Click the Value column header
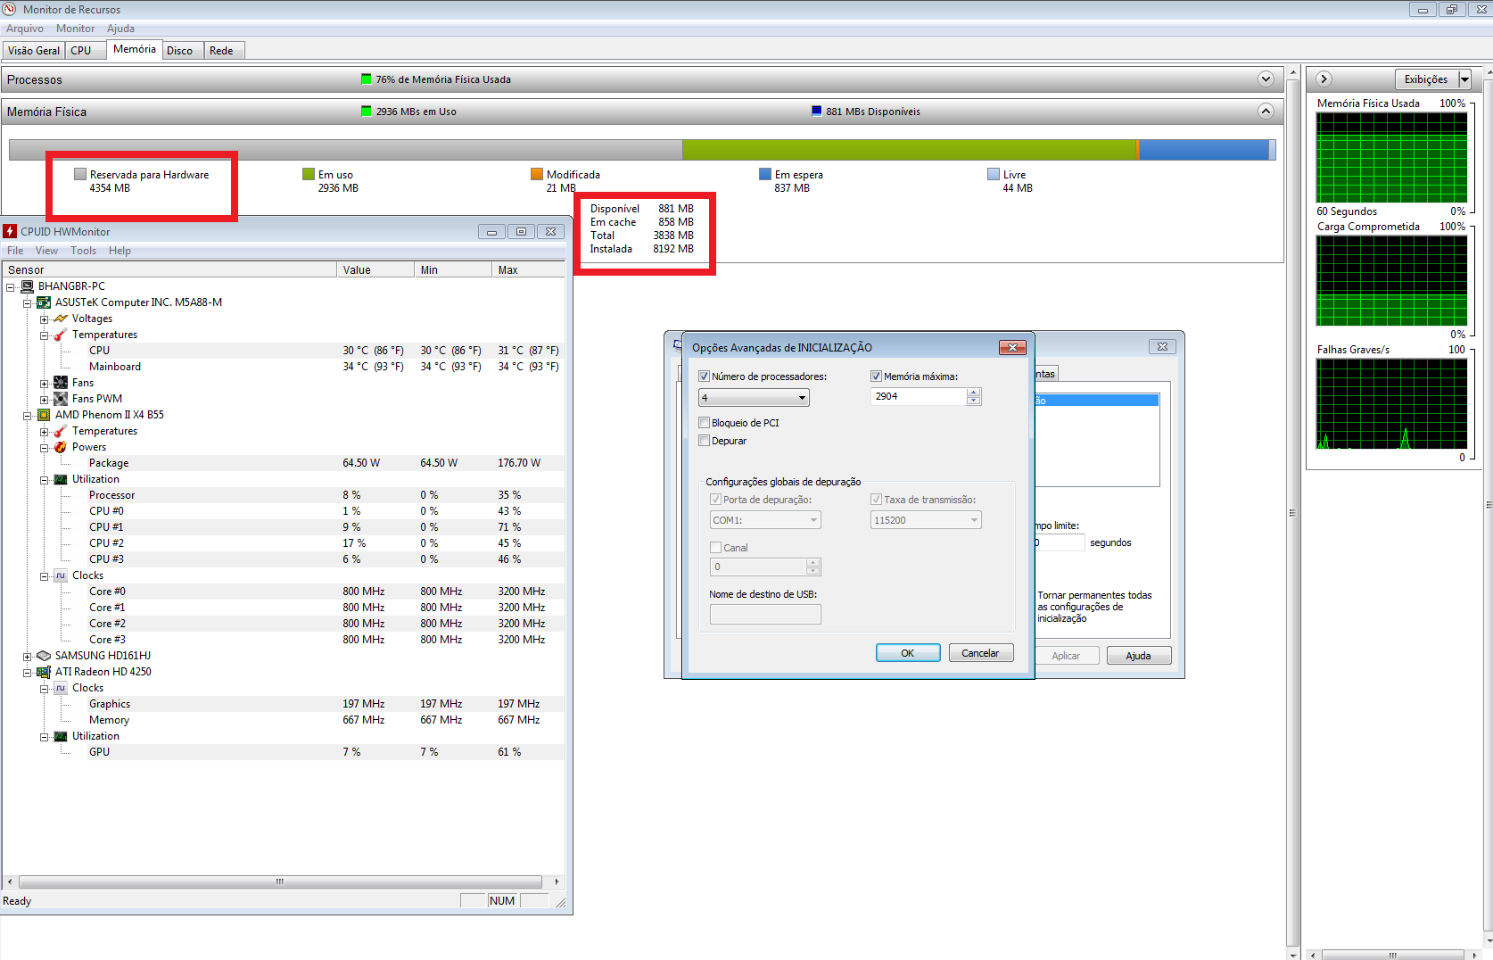 [x=376, y=269]
